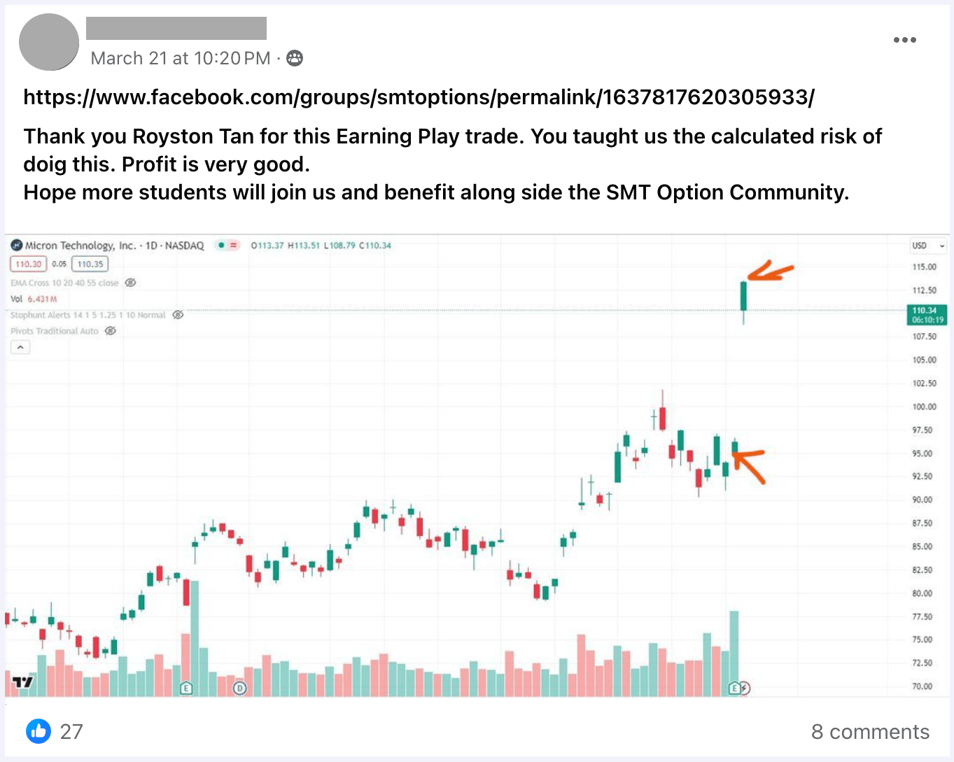
Task: Click the 110.30 sell price button
Action: click(29, 264)
